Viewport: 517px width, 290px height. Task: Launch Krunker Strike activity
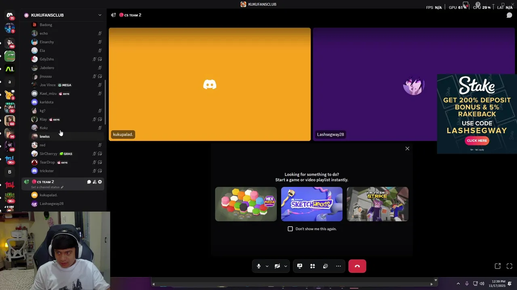coord(377,204)
